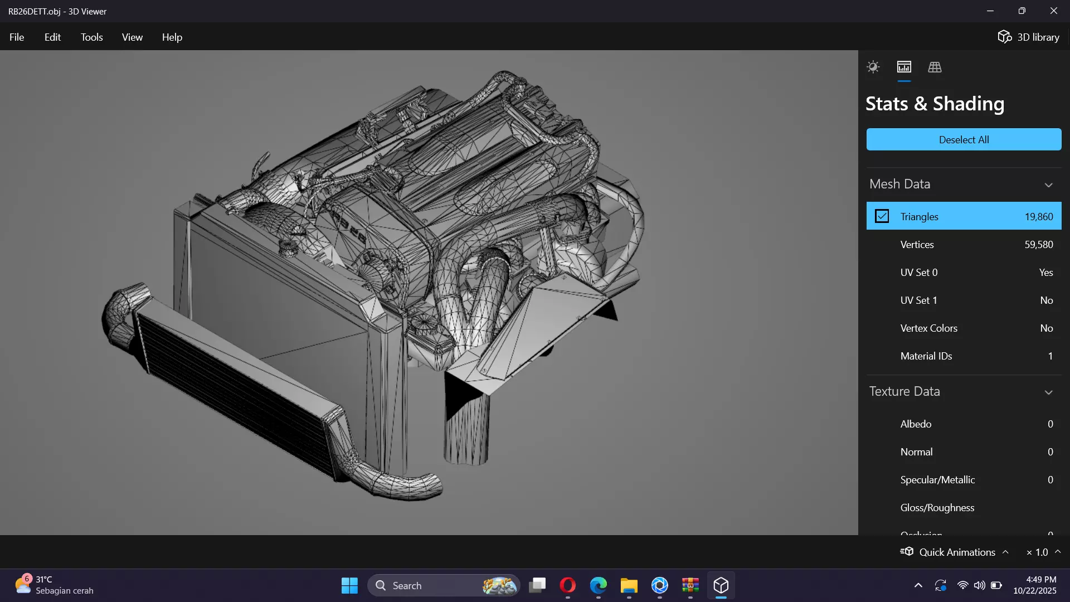
Task: Select the Vertex Colors row
Action: coord(964,328)
